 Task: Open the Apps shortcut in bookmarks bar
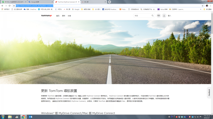pos(6,9)
